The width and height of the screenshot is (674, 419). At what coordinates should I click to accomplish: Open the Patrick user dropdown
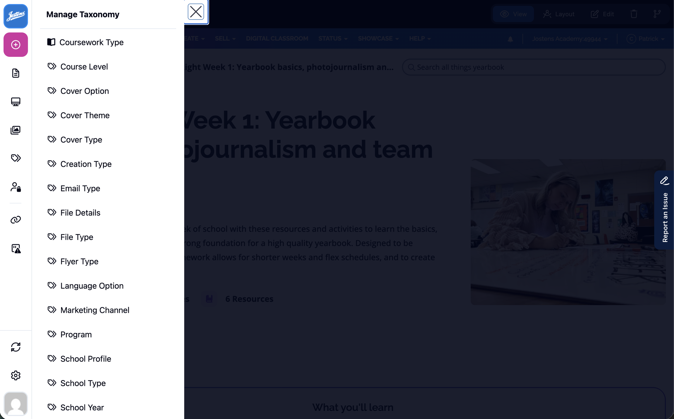coord(645,39)
